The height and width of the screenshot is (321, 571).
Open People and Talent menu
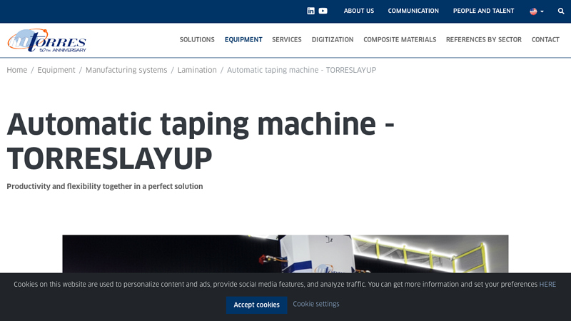coord(484,11)
